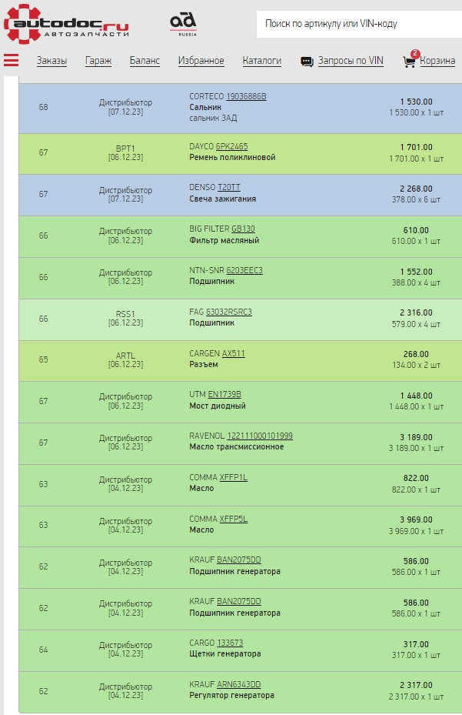
Task: Open article link XFFP5L
Action: [233, 519]
